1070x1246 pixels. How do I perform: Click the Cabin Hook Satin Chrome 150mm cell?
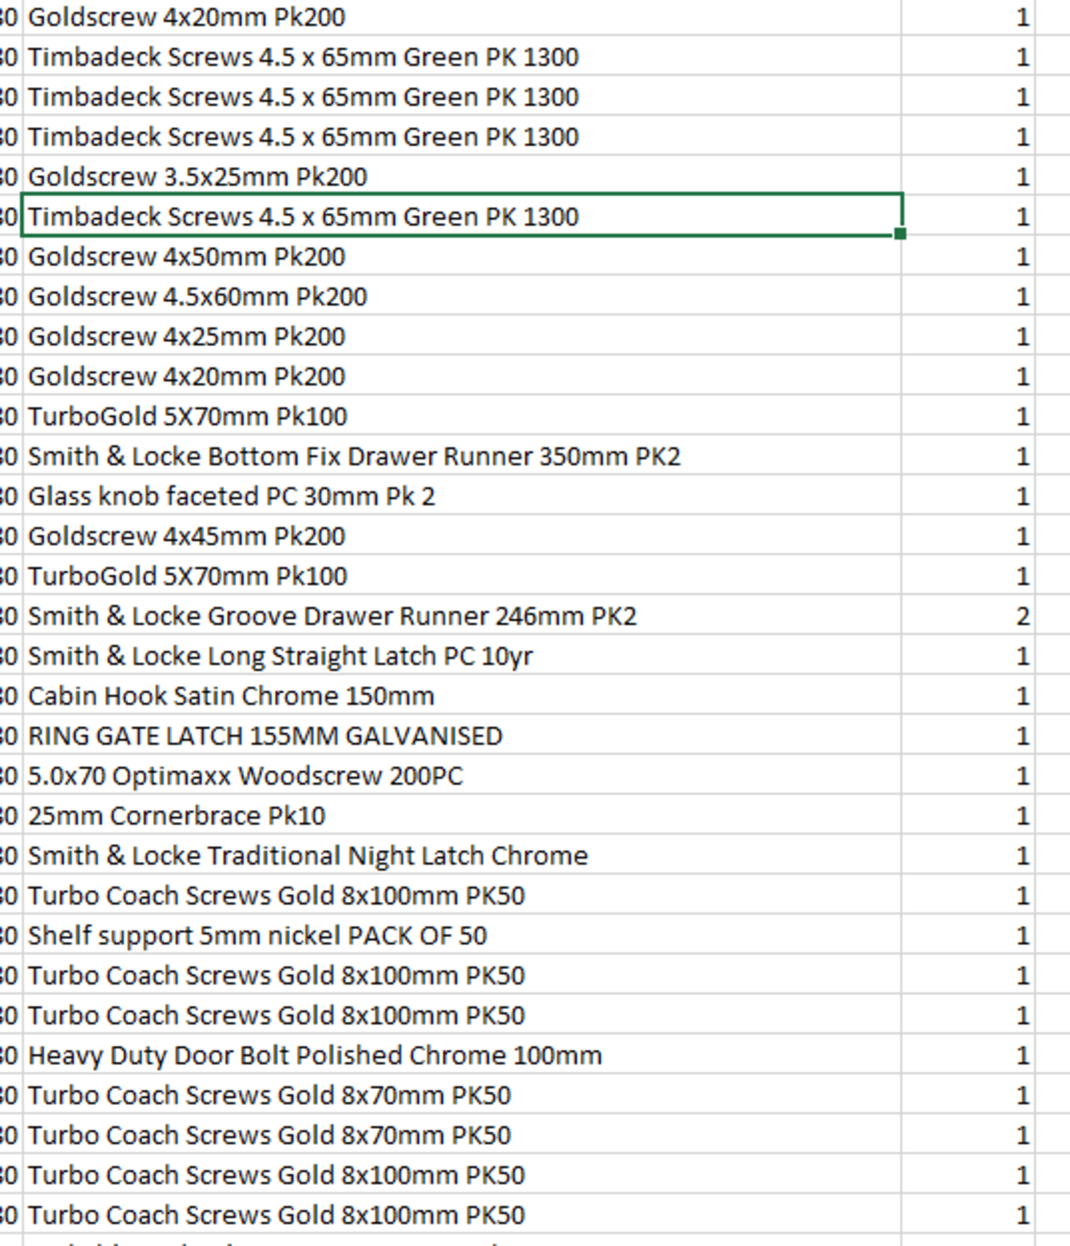[x=462, y=696]
